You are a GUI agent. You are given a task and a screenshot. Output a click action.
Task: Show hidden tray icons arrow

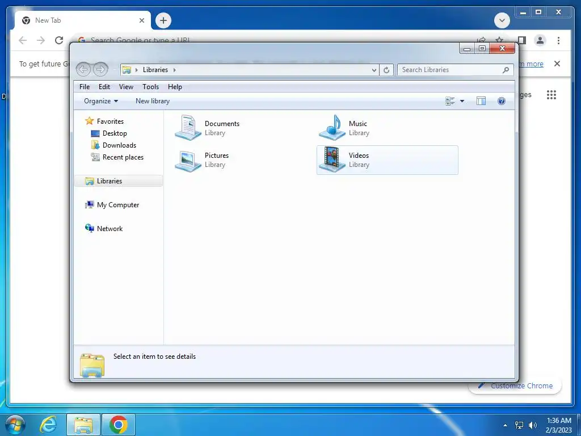tap(505, 425)
